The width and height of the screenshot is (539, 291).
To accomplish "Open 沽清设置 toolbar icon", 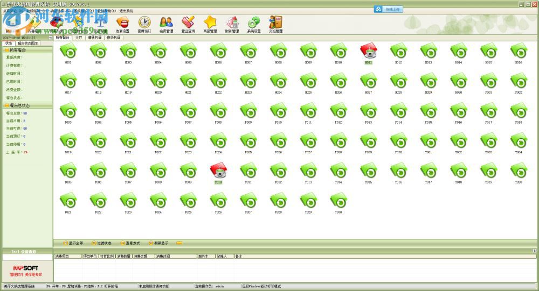I will point(122,25).
